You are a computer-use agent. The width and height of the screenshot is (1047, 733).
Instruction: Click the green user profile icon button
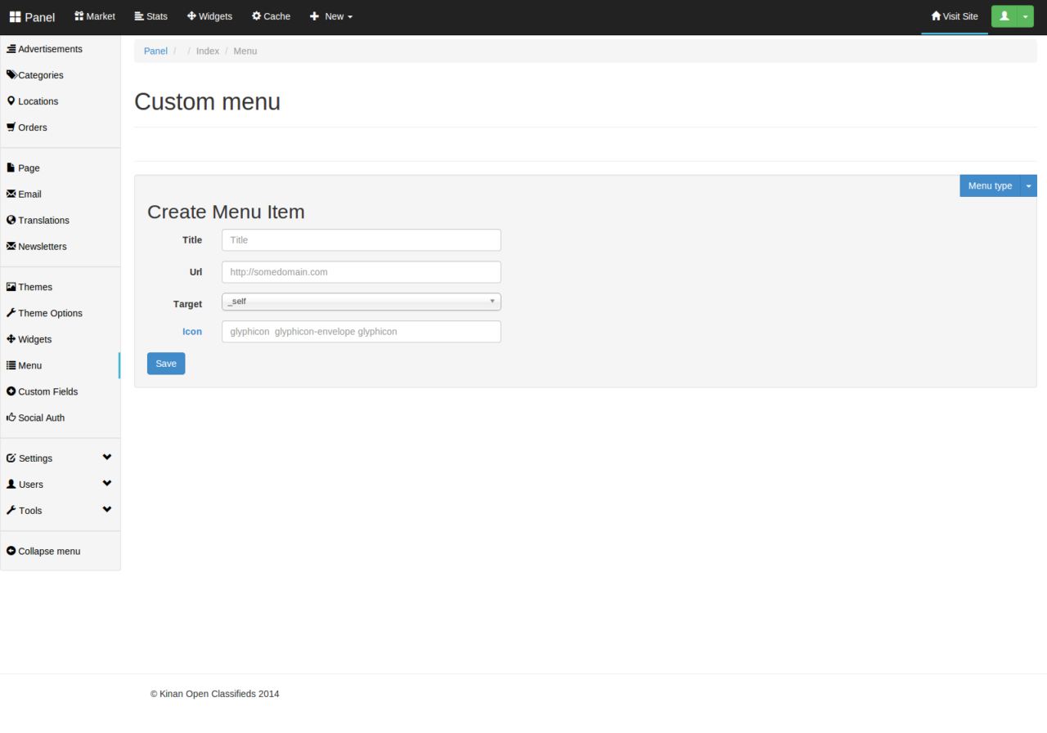pyautogui.click(x=1004, y=16)
